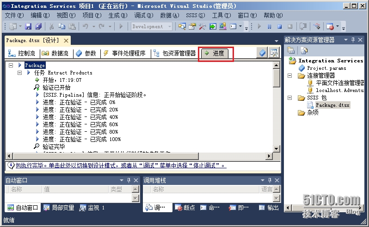This screenshot has width=369, height=227.
Task: Open the Toolbox hammer-and-wrench icon
Action: click(x=203, y=26)
